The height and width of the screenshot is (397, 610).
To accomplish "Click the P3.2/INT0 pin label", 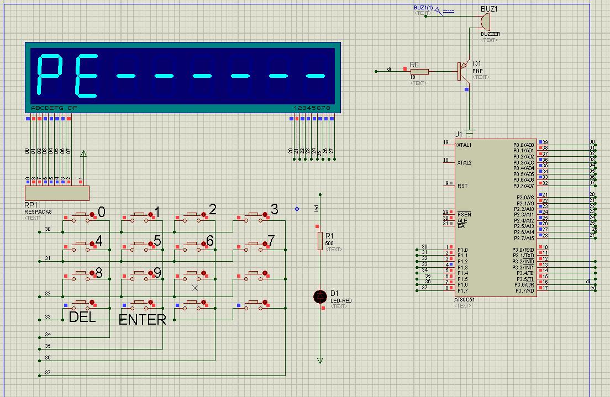I will tap(523, 262).
